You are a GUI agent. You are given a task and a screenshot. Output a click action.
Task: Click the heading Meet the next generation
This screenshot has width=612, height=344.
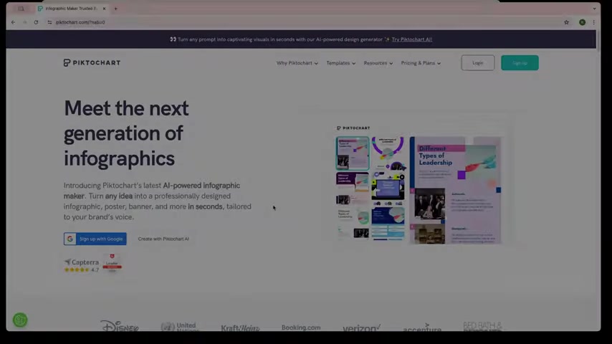coord(126,133)
